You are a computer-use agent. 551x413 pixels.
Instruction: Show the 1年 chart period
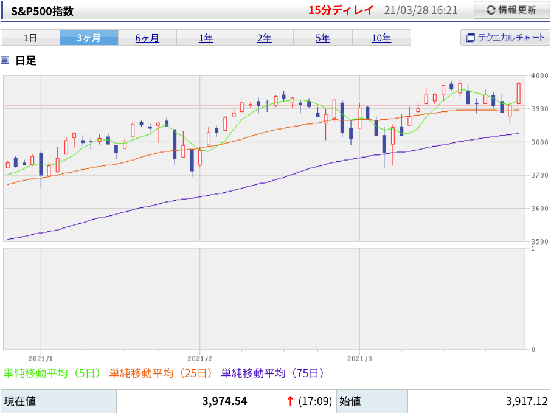(x=206, y=38)
